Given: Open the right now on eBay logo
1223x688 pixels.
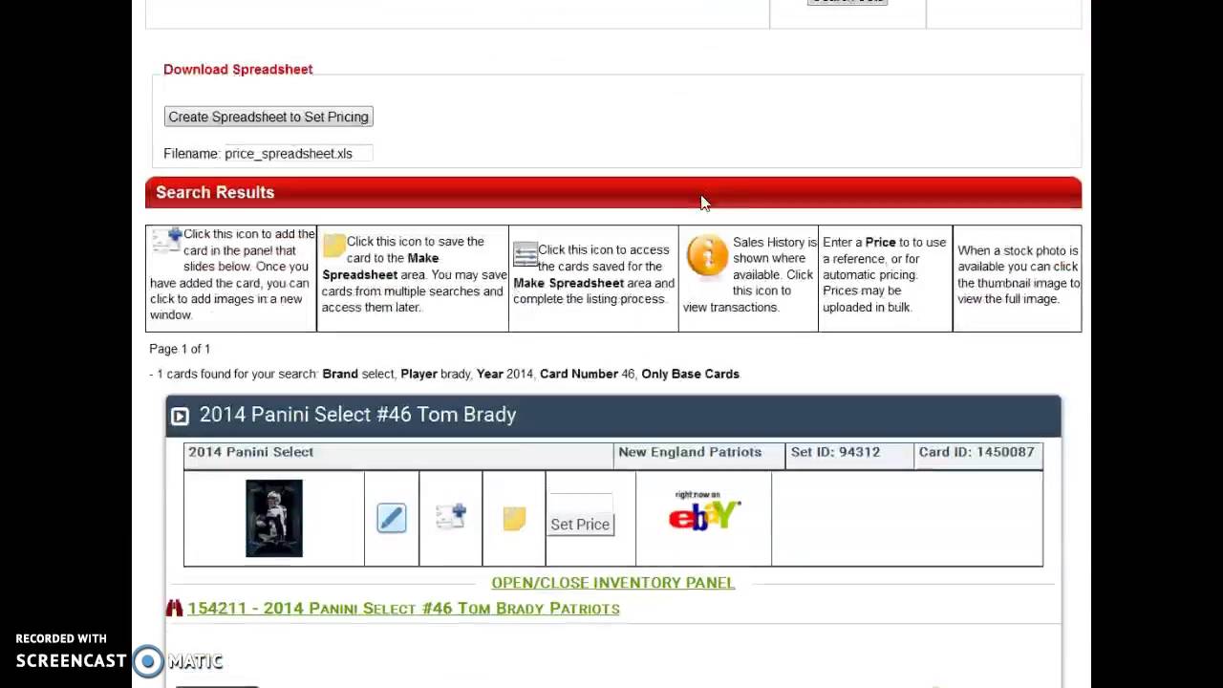Looking at the screenshot, I should (x=704, y=510).
